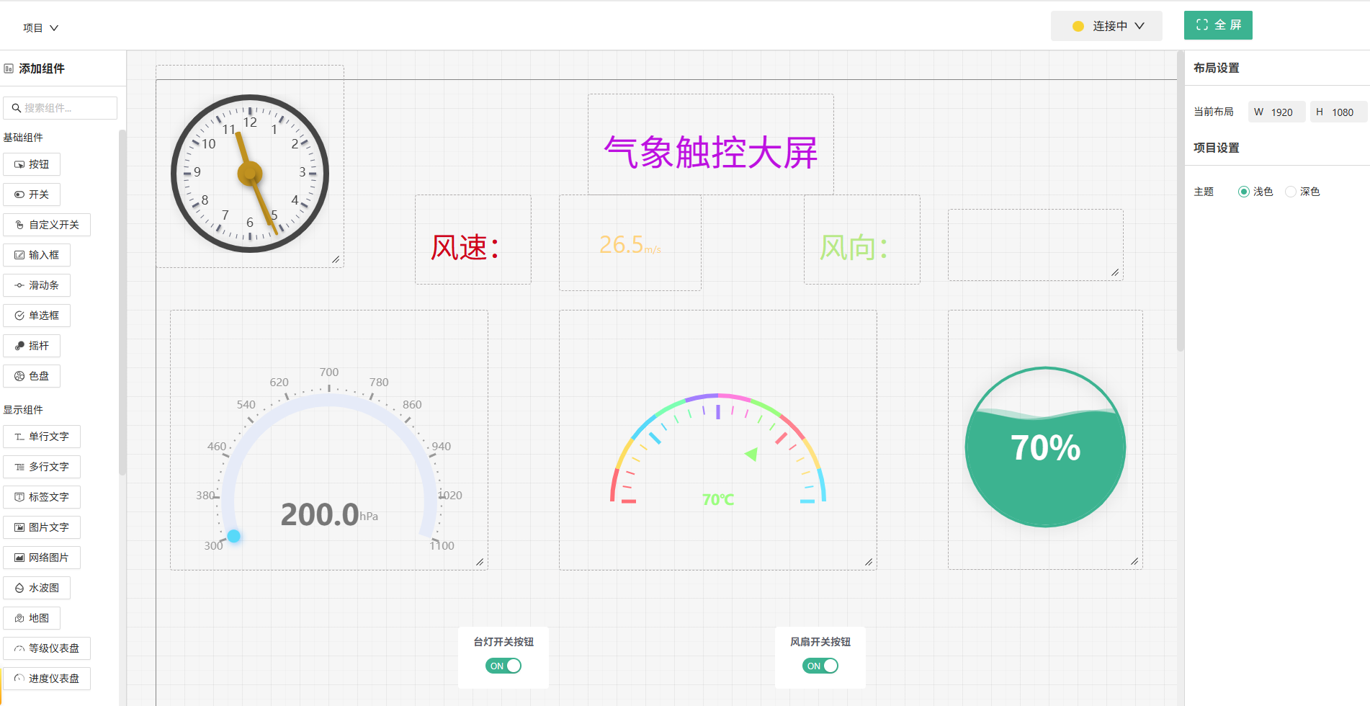1370x706 pixels.
Task: Click the yellow connection status dot
Action: point(1078,26)
